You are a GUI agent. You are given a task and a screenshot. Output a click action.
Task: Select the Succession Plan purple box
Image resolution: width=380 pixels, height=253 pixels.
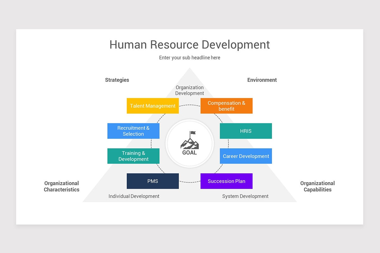coord(226,181)
